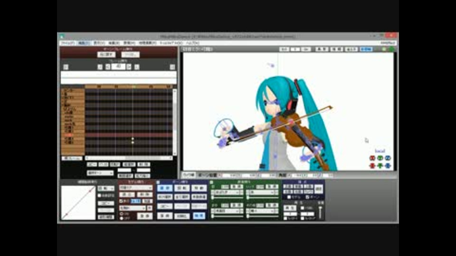Open the File menu

(67, 43)
